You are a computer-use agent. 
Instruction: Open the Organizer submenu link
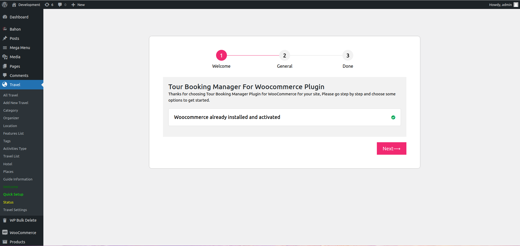coord(11,118)
